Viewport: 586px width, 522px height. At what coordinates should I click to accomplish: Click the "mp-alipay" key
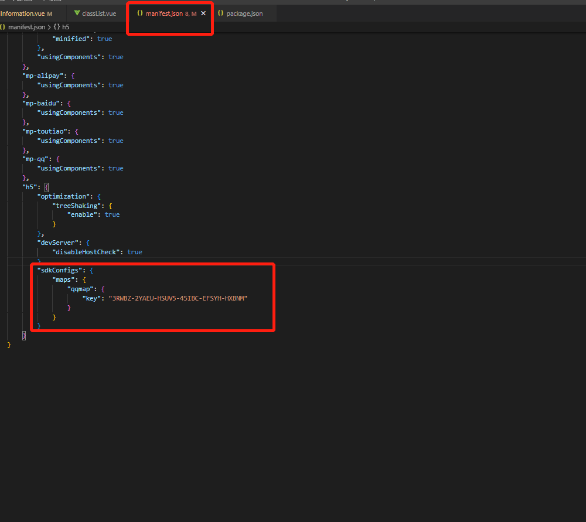(43, 76)
